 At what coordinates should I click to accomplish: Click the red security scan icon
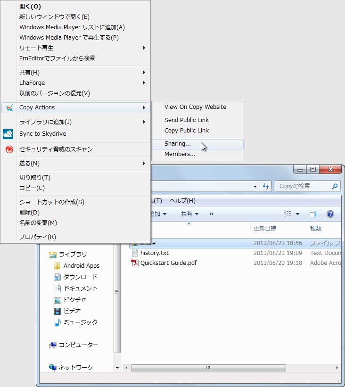click(x=9, y=149)
